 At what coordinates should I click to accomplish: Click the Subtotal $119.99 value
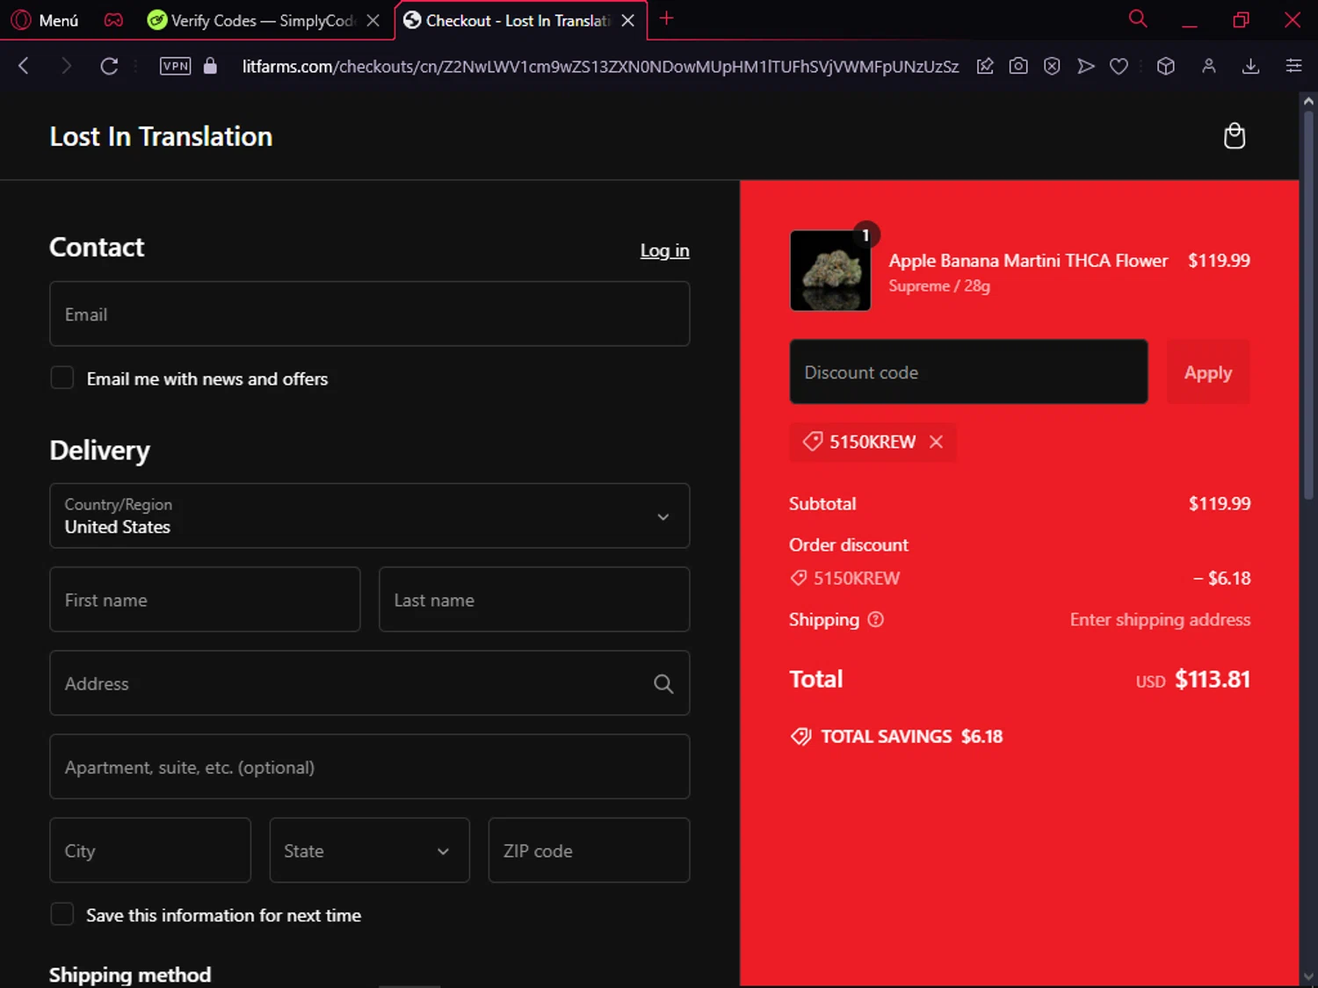point(1220,503)
